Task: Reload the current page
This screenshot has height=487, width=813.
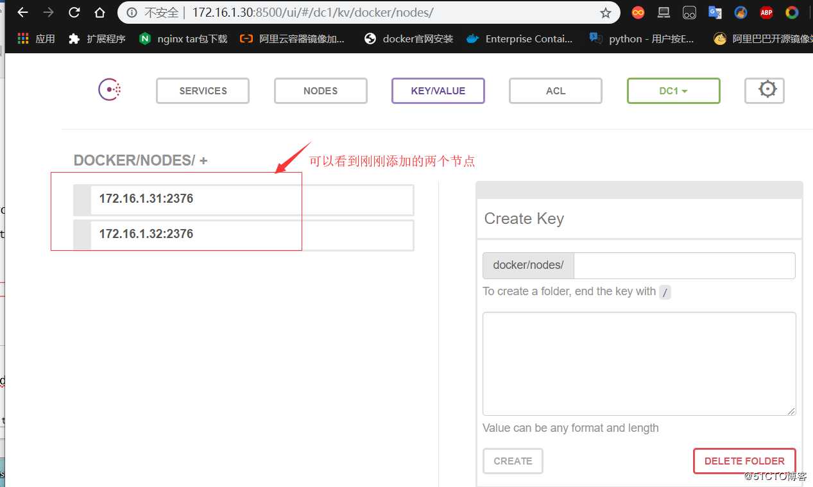Action: tap(74, 12)
